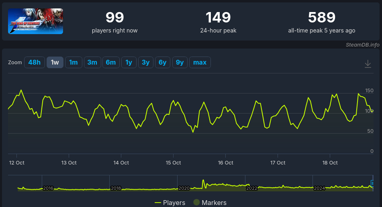Select the 1y zoom button
Image resolution: width=382 pixels, height=207 pixels.
pos(129,62)
